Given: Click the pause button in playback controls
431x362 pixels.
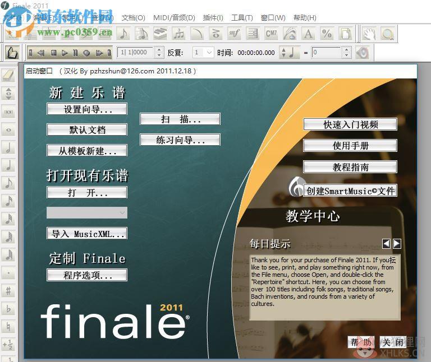Looking at the screenshot, I should tap(75, 53).
